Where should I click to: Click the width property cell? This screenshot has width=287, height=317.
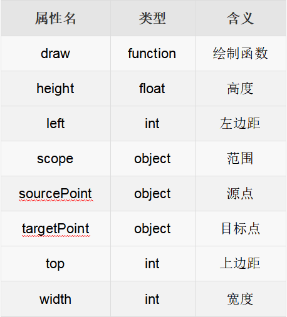[56, 299]
